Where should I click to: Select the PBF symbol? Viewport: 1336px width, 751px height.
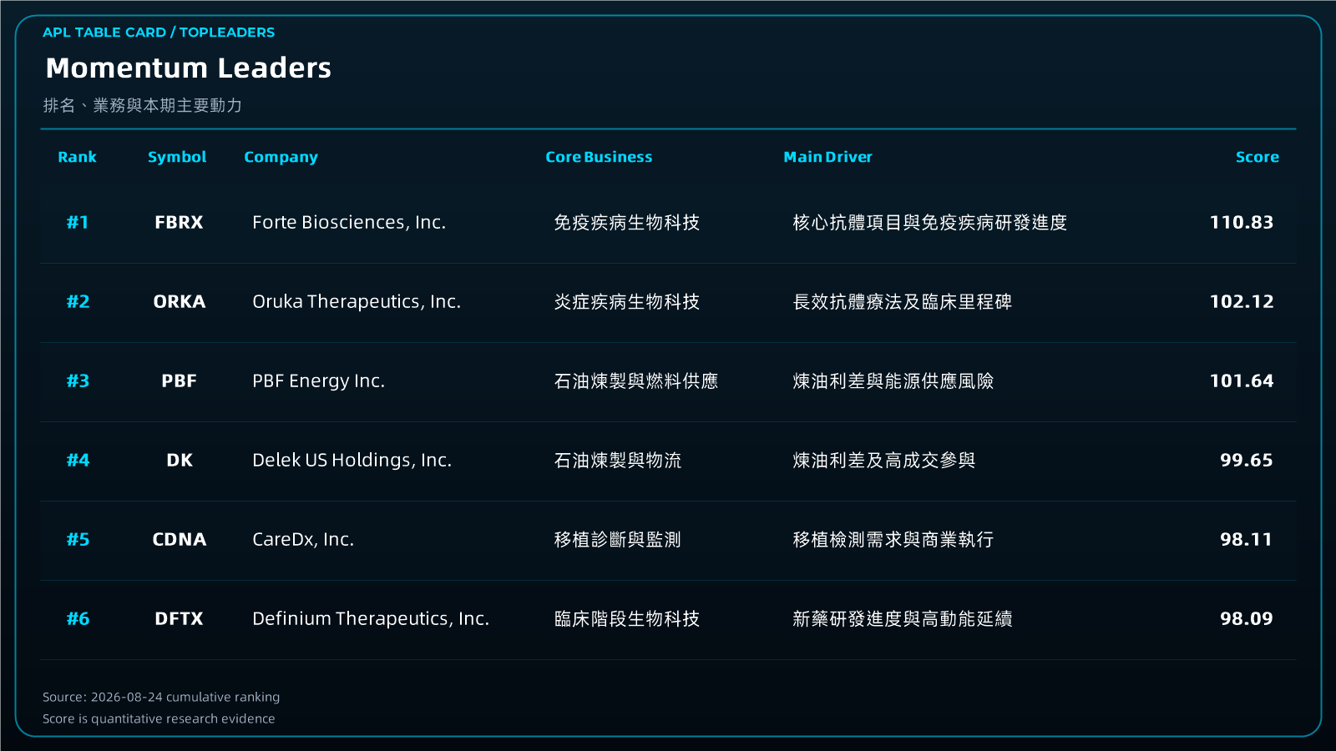click(x=179, y=381)
